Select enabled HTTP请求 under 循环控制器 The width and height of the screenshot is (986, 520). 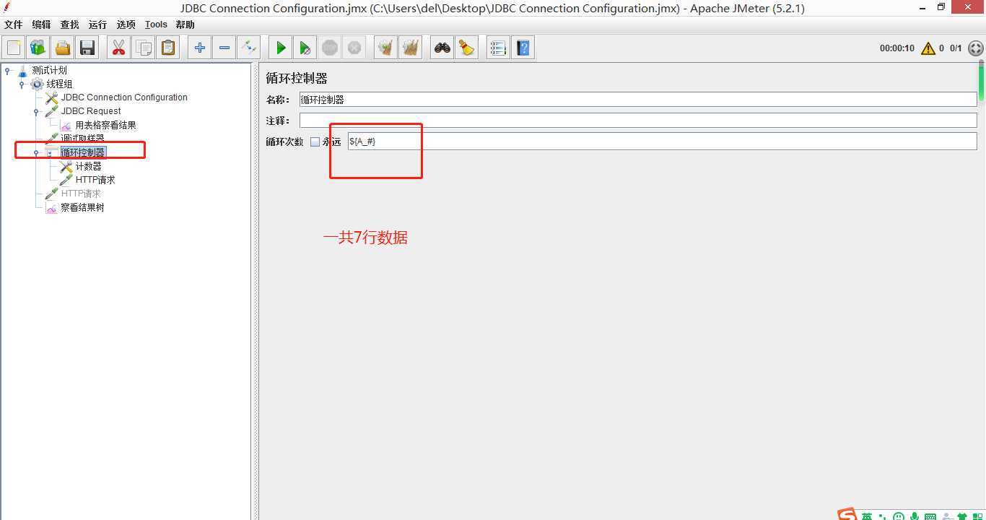click(x=95, y=180)
